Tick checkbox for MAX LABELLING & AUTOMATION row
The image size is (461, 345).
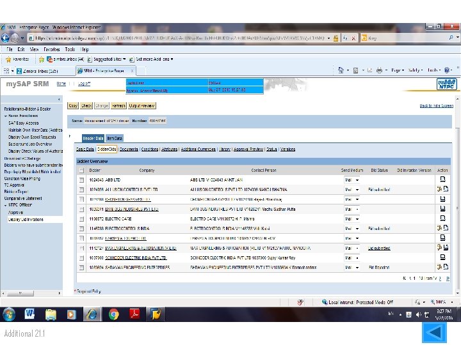[81, 248]
